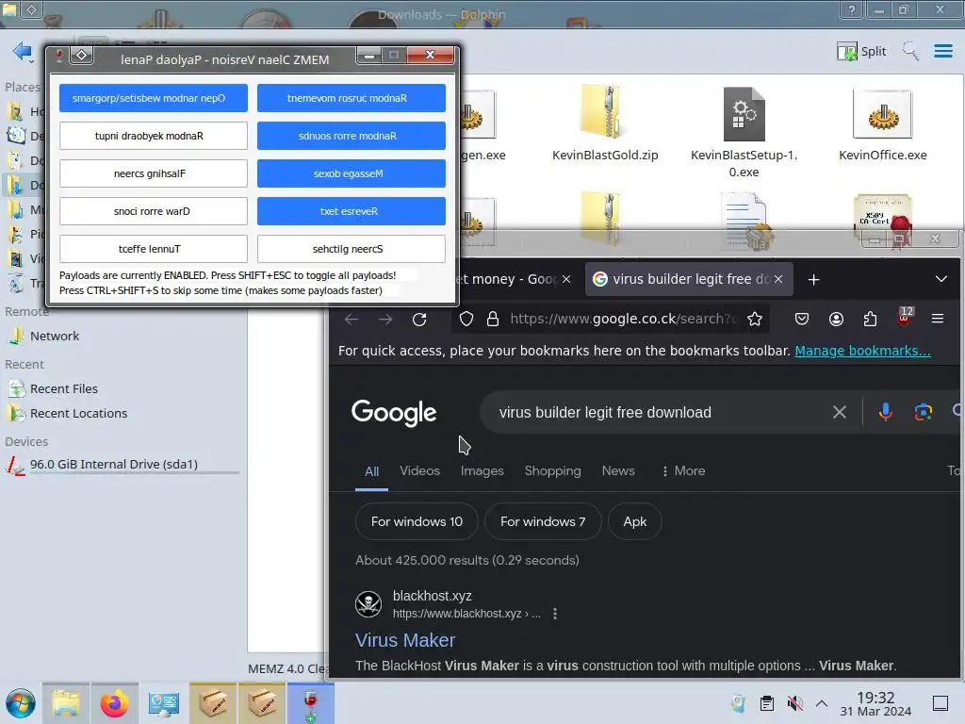Click the browser forward arrow
The image size is (965, 724).
[x=385, y=319]
